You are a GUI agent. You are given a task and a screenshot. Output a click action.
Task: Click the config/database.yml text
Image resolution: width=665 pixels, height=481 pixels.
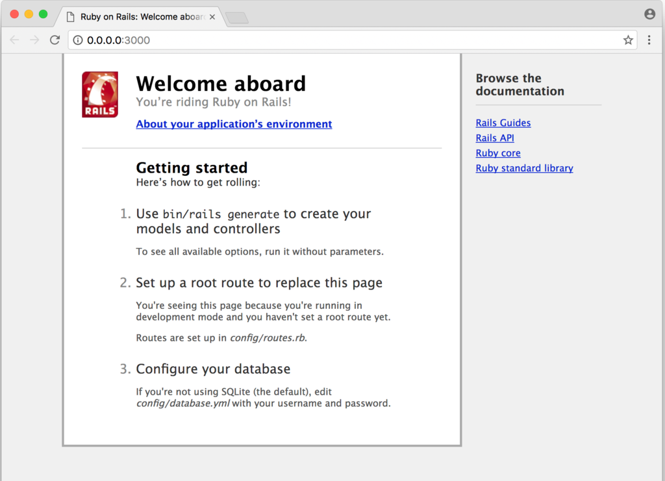pos(182,404)
